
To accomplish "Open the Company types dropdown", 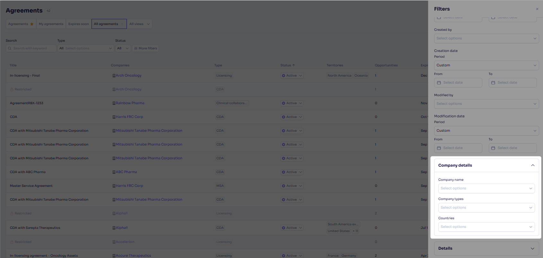I will click(x=486, y=208).
